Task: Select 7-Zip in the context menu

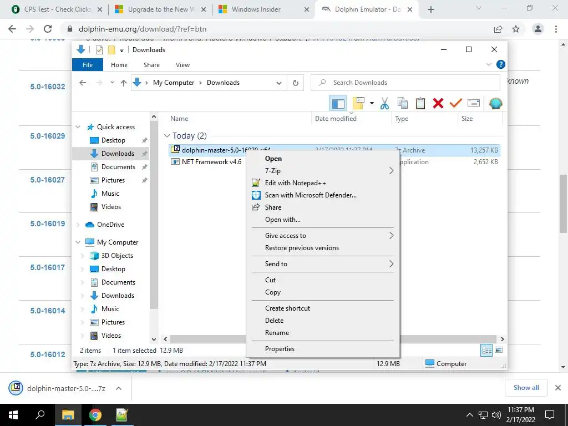Action: [x=322, y=171]
